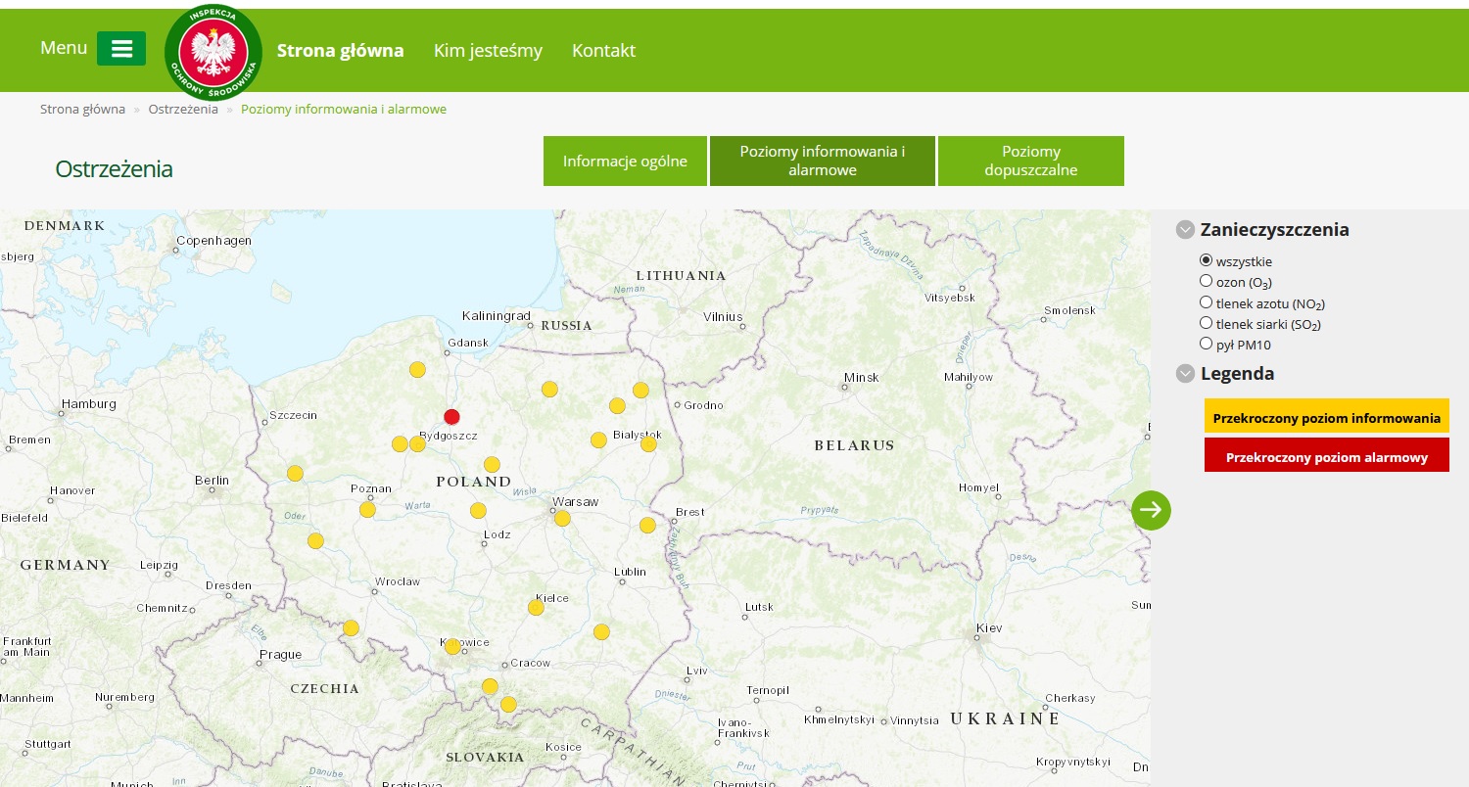Select the yellow marker near Poznan
1469x787 pixels.
(x=367, y=510)
